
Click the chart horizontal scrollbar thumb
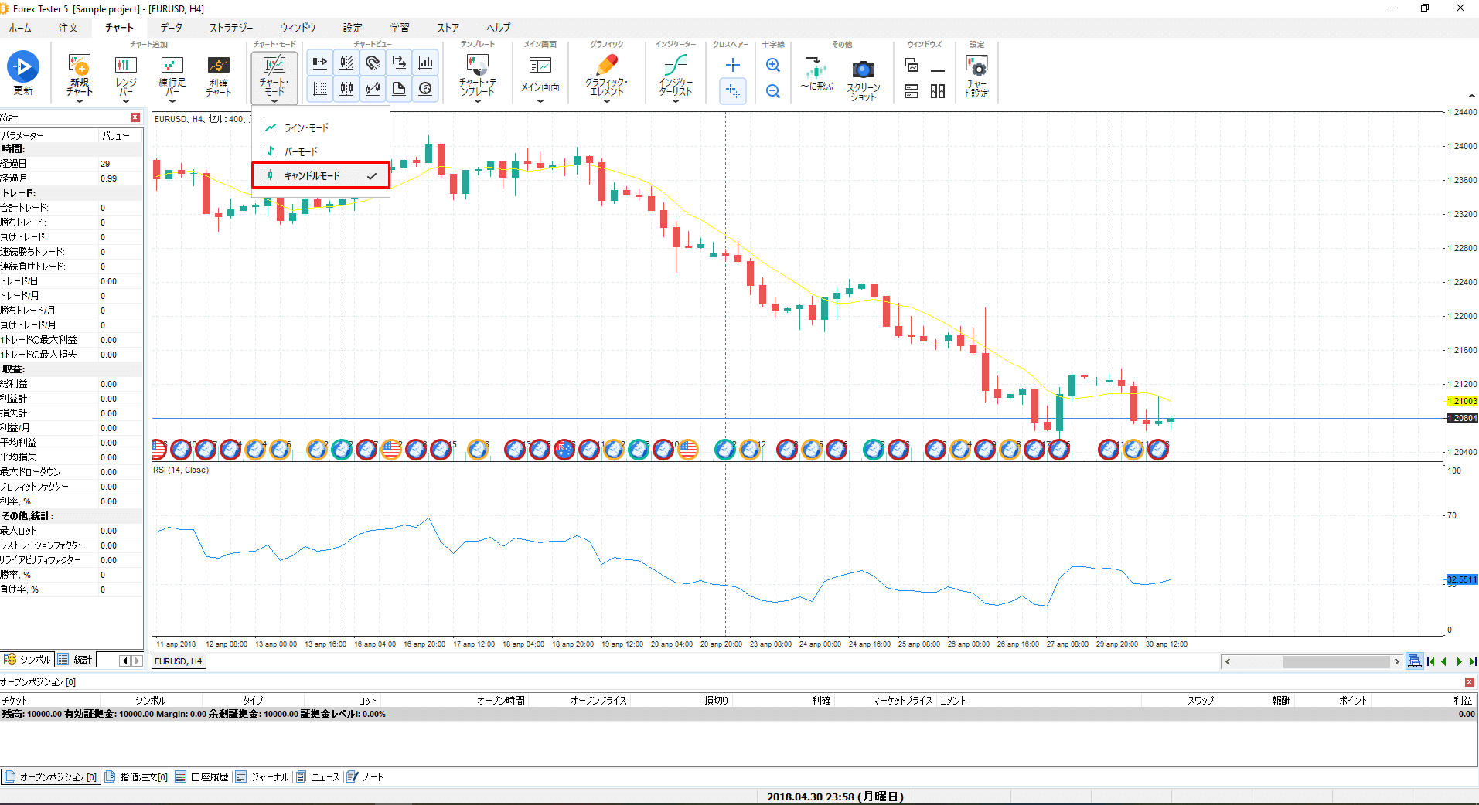(1336, 661)
